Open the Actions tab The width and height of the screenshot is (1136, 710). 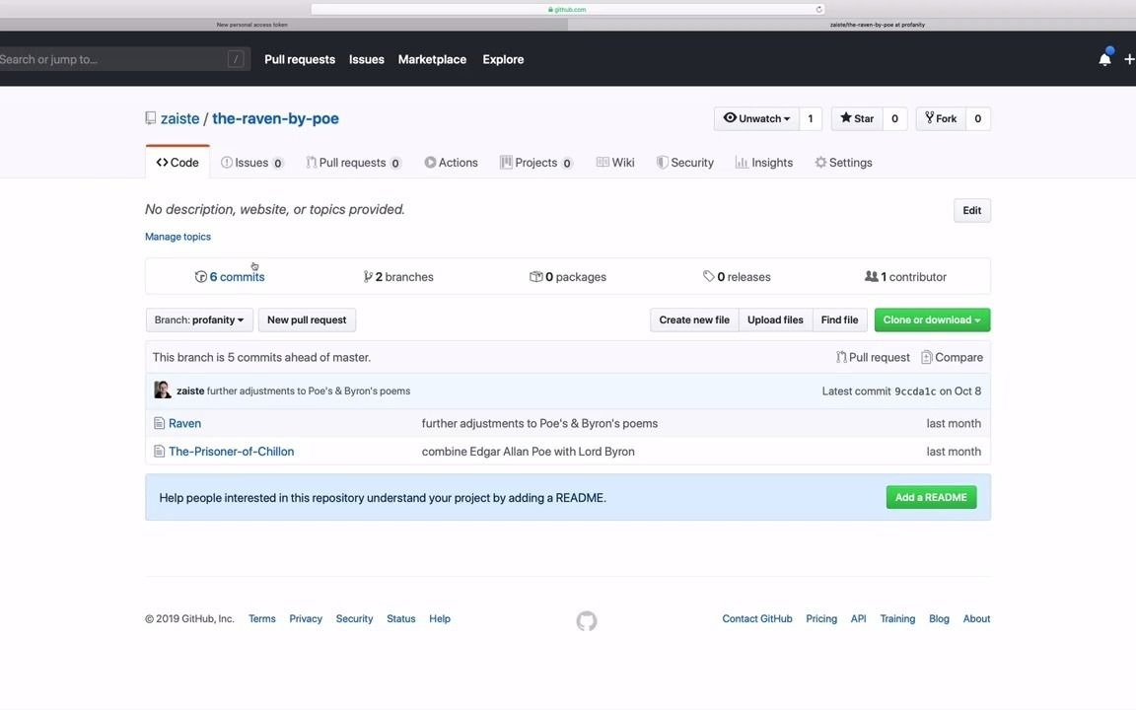point(452,163)
